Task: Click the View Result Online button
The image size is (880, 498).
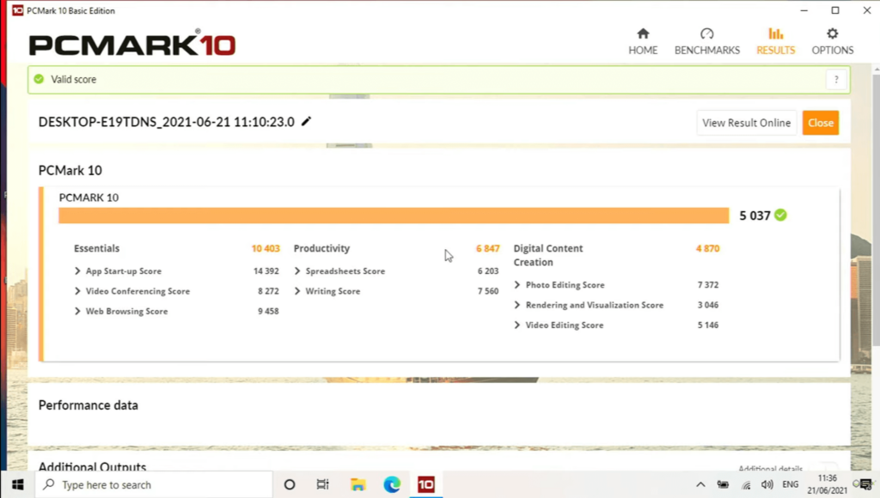Action: click(x=746, y=123)
